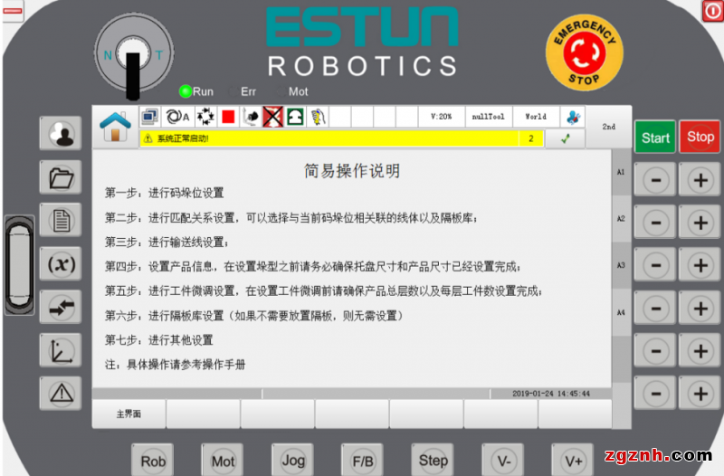Toggle the 2nd function button
This screenshot has height=476, width=724.
608,127
